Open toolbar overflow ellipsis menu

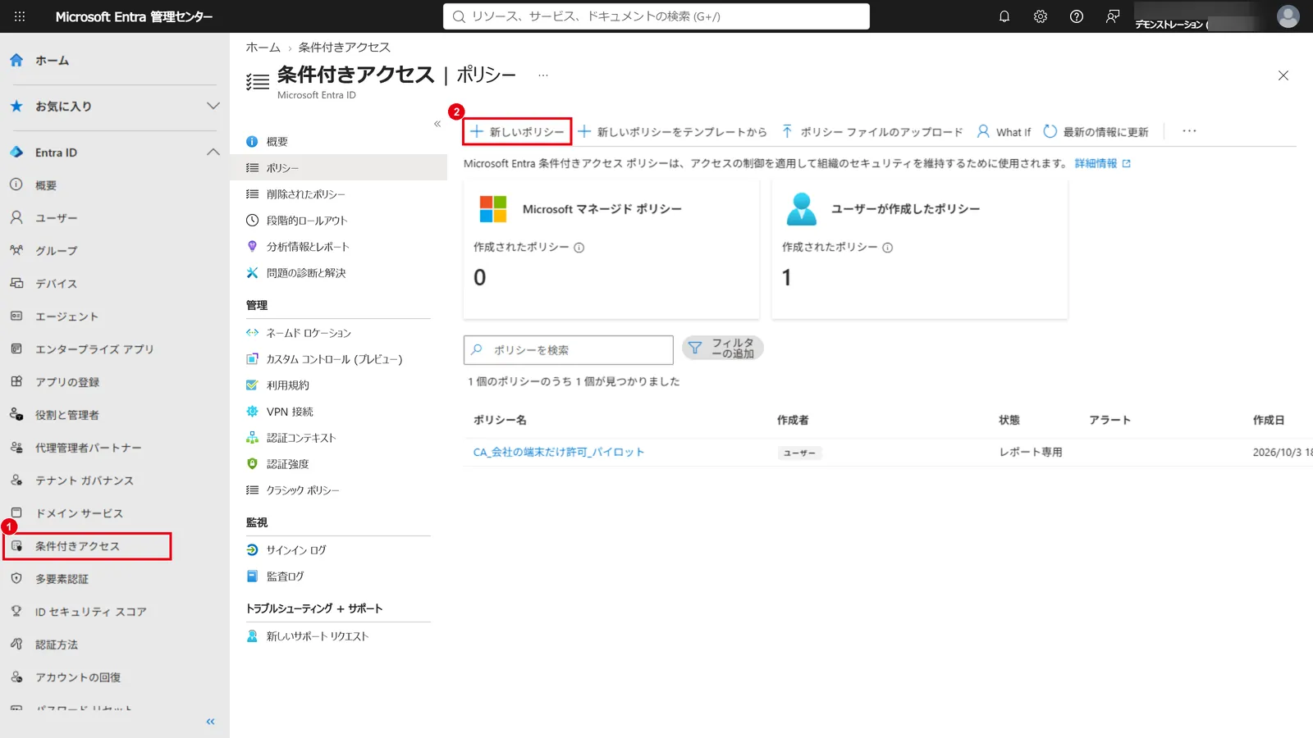click(1189, 131)
